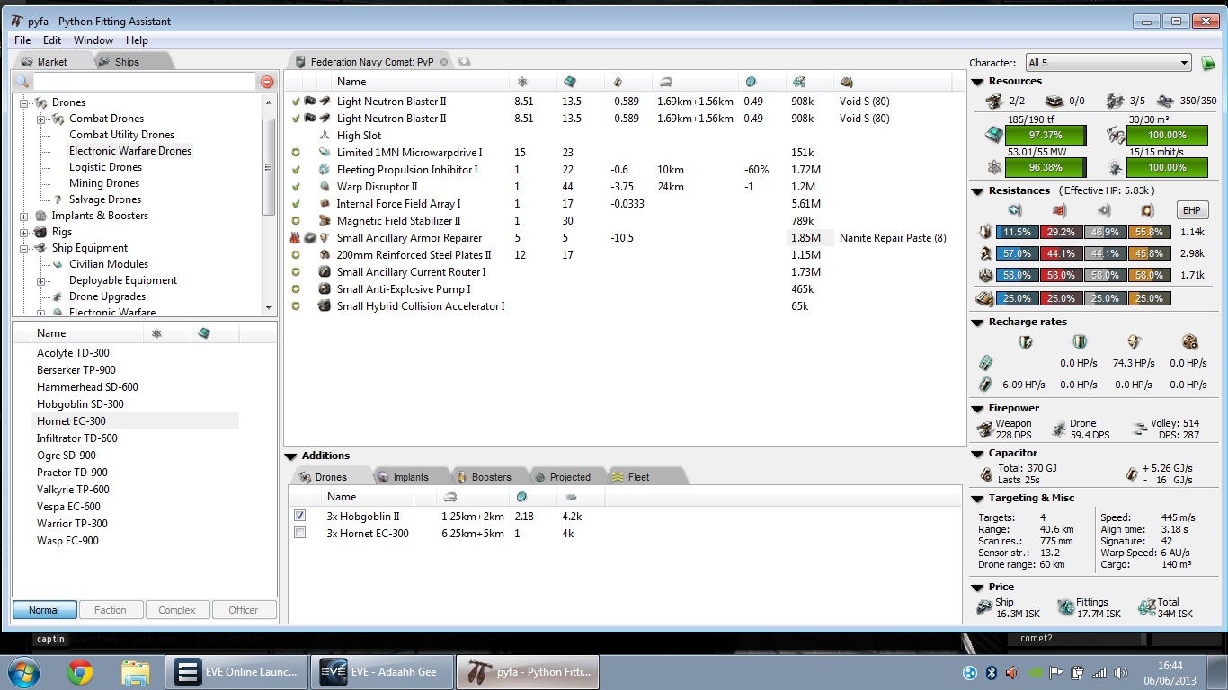Click the Warp Disruptor II module icon
1228x690 pixels.
pyautogui.click(x=325, y=187)
